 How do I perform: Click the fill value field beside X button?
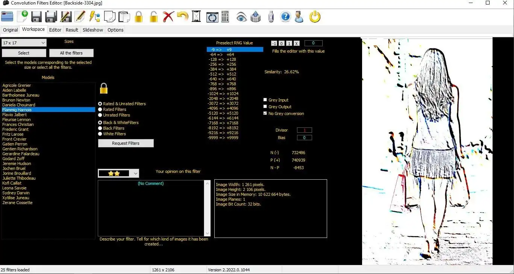pyautogui.click(x=313, y=43)
